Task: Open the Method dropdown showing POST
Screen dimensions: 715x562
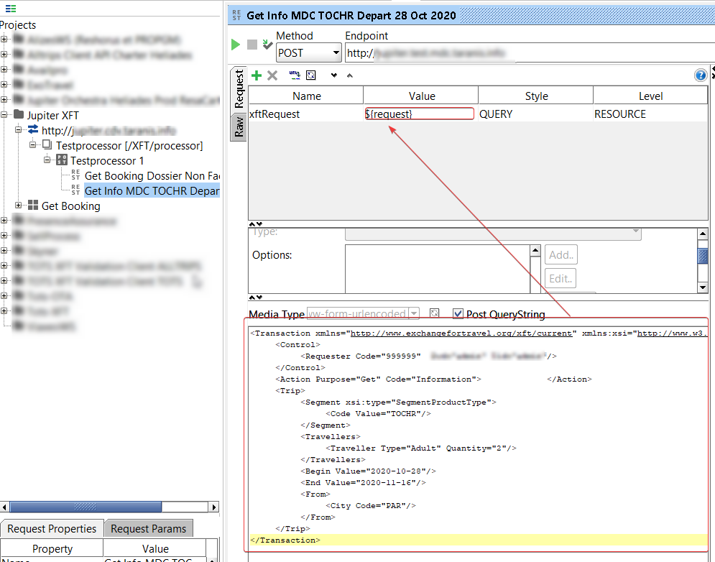Action: [308, 52]
